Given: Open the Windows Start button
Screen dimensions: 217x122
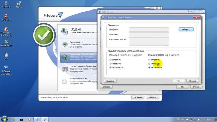Looking at the screenshot, I should [x=4, y=119].
